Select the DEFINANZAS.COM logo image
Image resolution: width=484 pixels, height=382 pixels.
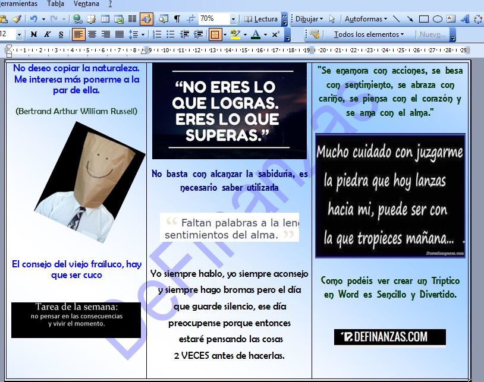pyautogui.click(x=390, y=337)
